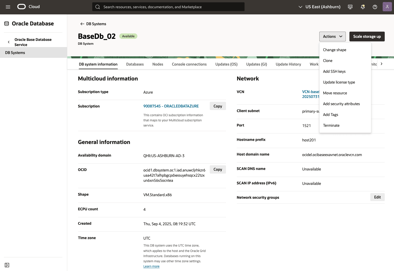The image size is (394, 271).
Task: Open the navigation hamburger menu
Action: click(8, 7)
